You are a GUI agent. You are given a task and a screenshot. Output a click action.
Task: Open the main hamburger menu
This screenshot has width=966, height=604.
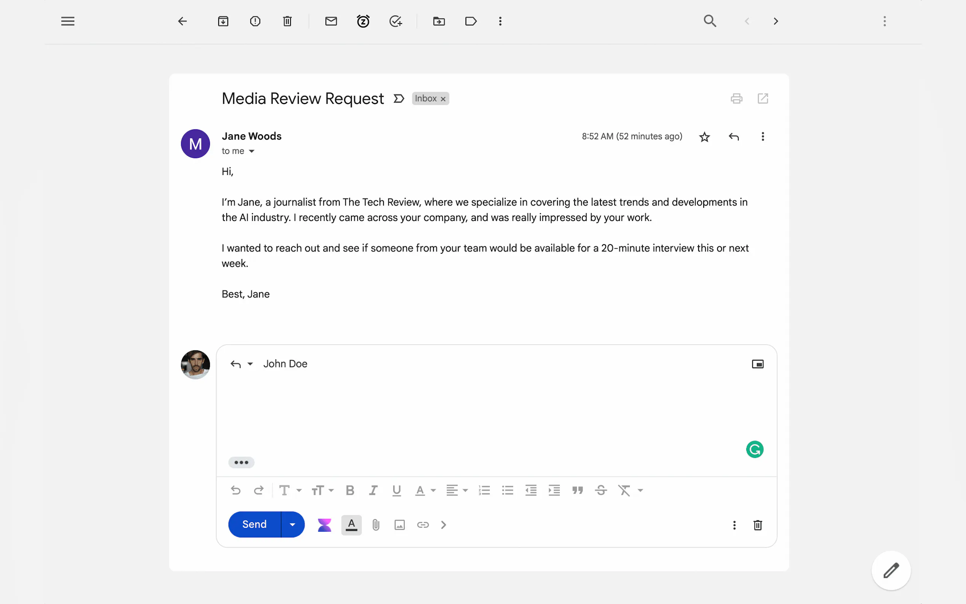[68, 21]
